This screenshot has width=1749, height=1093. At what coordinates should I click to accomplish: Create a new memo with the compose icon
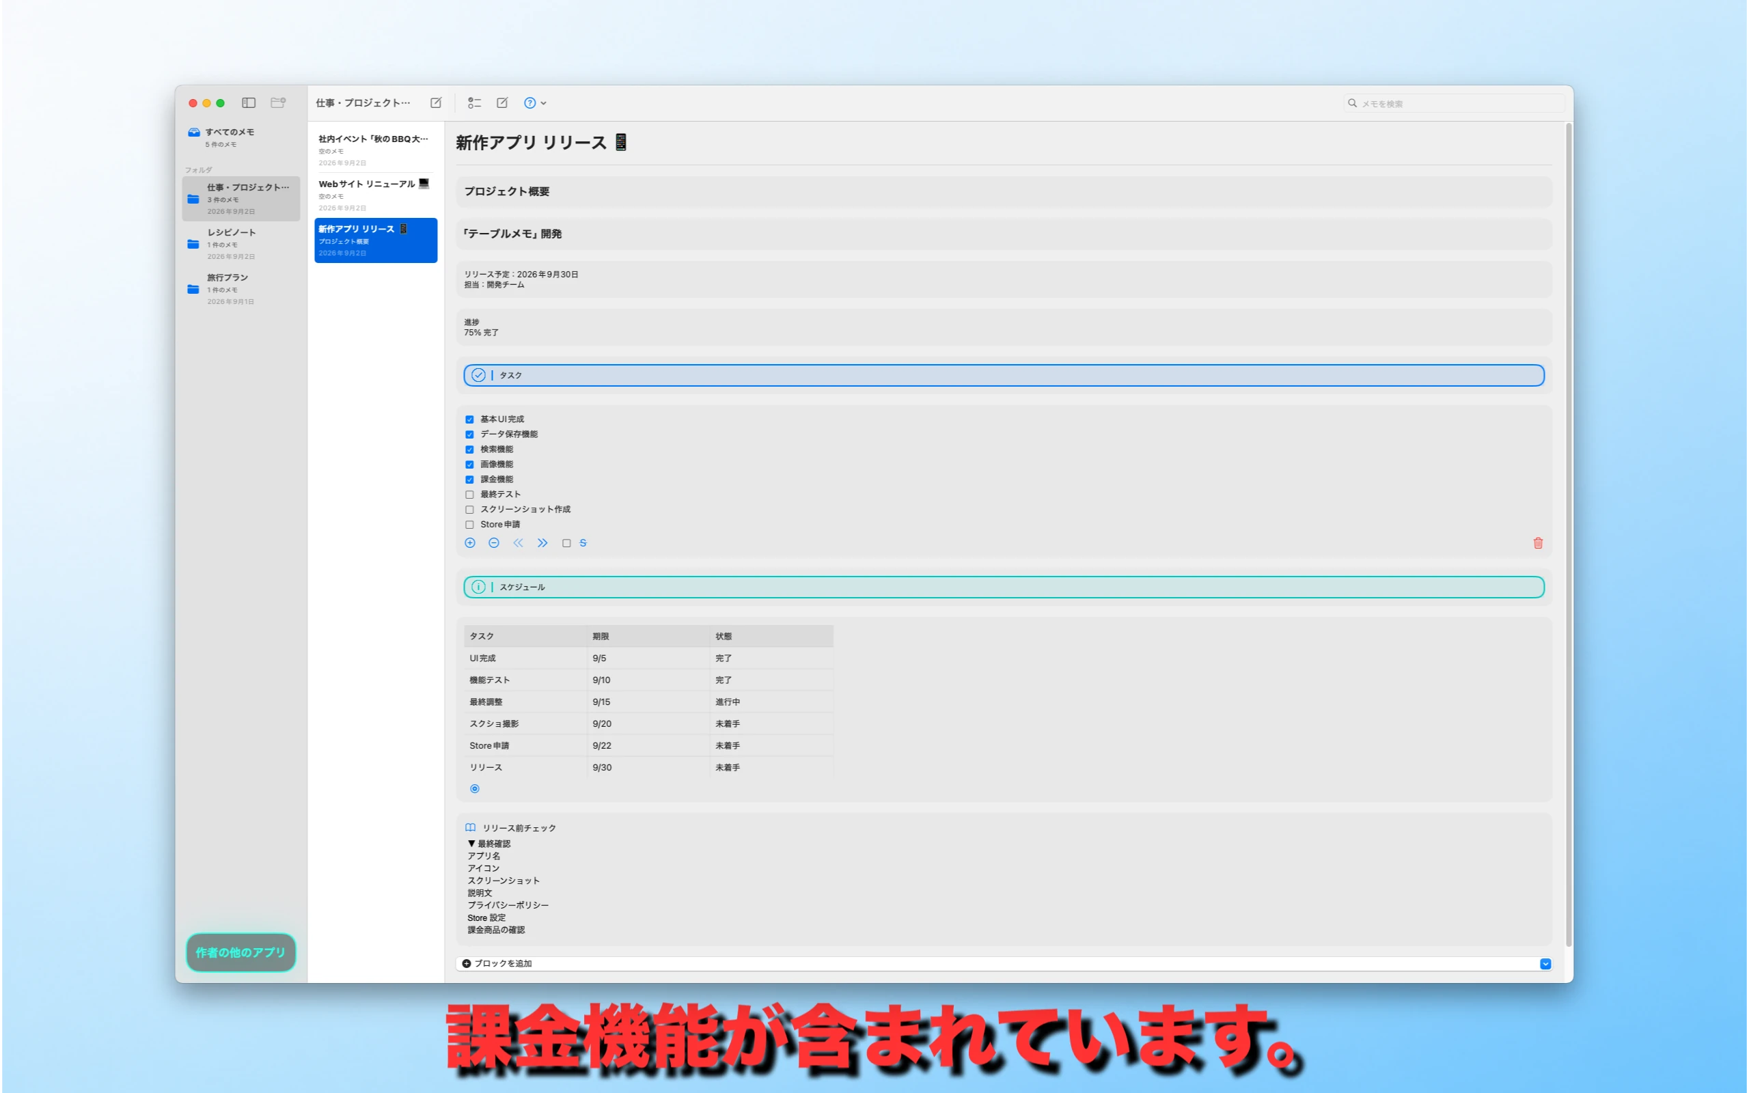coord(436,102)
